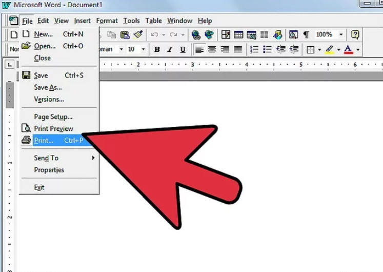Apply numbered list formatting
This screenshot has width=383, height=272.
pos(254,50)
